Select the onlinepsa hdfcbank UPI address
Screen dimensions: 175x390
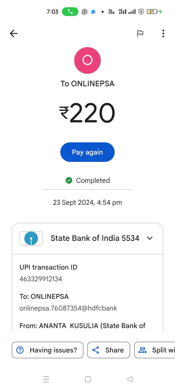coord(68,308)
